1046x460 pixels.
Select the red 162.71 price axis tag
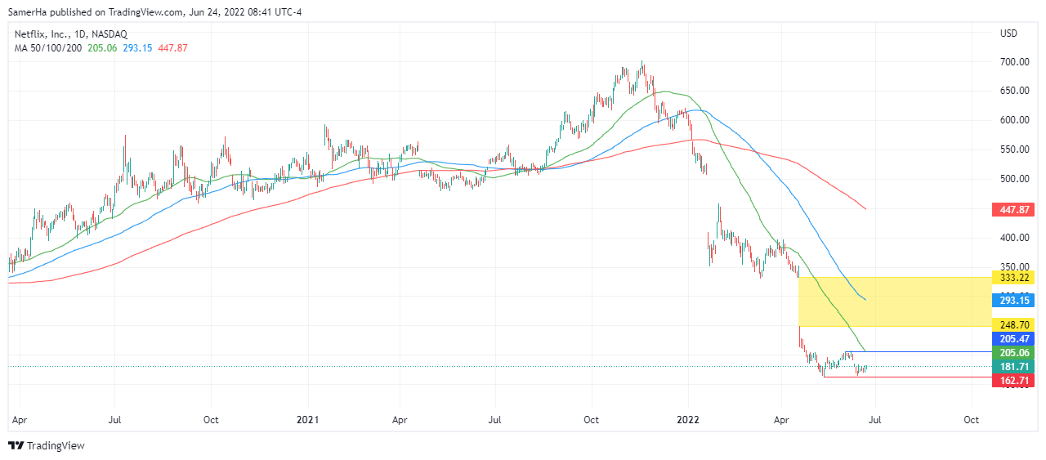point(1012,380)
